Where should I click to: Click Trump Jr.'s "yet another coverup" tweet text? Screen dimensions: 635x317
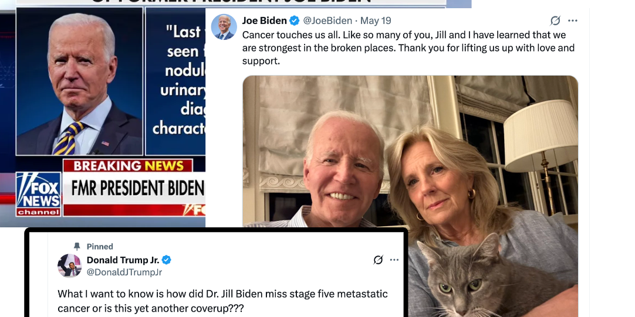pyautogui.click(x=222, y=301)
